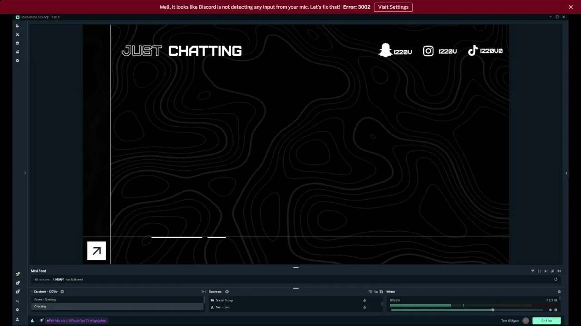The image size is (581, 326).
Task: Skip the current alert in Mini Feed
Action: coord(546,271)
